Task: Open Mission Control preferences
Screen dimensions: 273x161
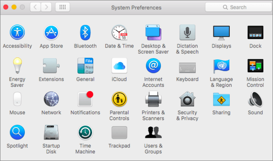Action: [x=255, y=66]
